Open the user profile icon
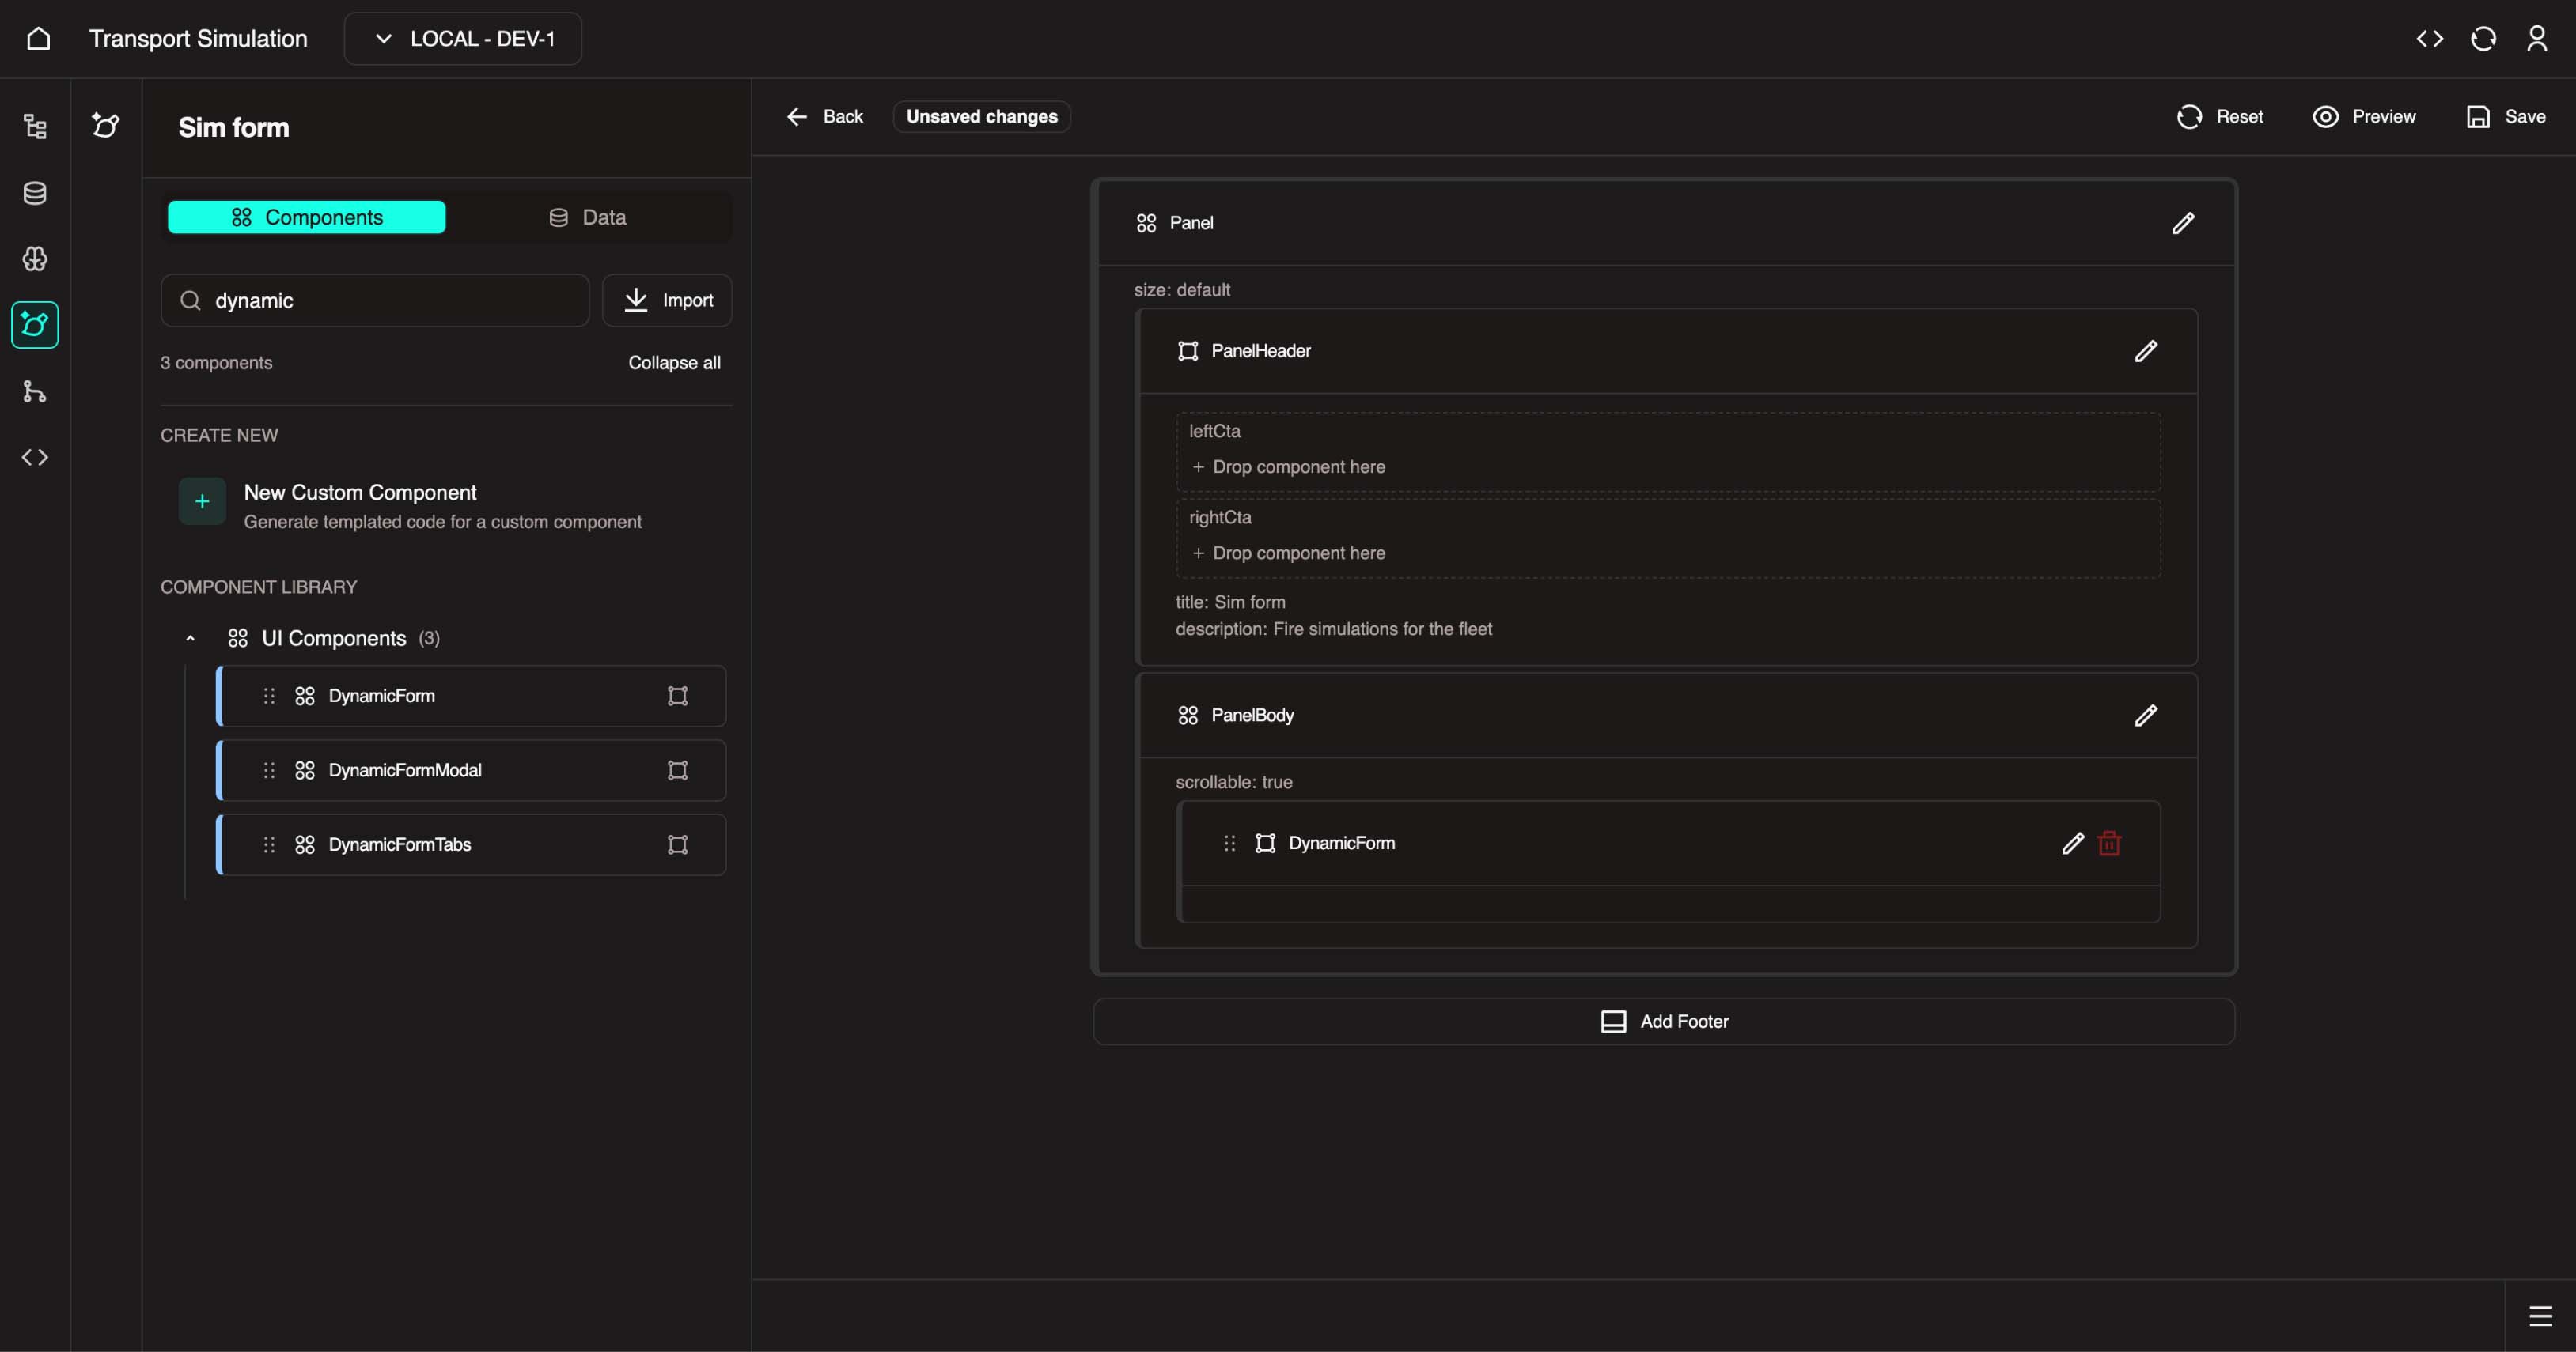Viewport: 2576px width, 1352px height. [x=2536, y=38]
